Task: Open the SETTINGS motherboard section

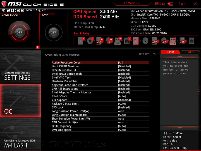Action: 20,66
